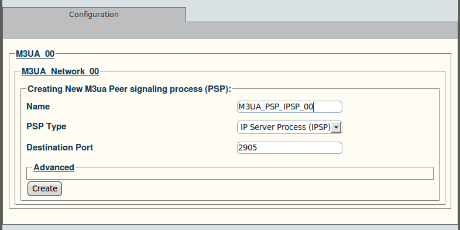The width and height of the screenshot is (460, 230).
Task: Click the 'Creating New M3ua Peer signaling process' heading
Action: pyautogui.click(x=129, y=89)
